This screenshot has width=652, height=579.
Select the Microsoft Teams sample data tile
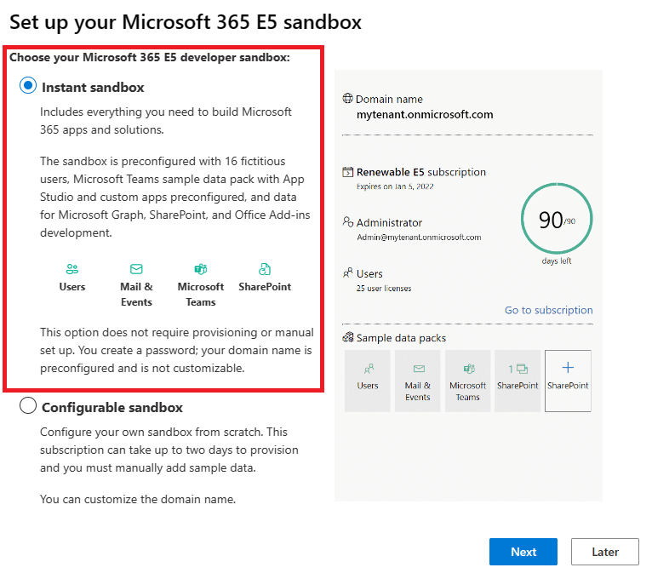click(468, 381)
